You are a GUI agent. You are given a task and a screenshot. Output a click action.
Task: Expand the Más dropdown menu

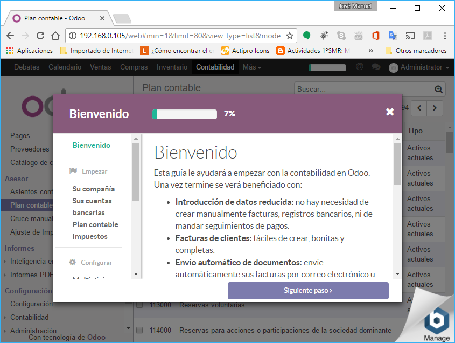(x=252, y=67)
